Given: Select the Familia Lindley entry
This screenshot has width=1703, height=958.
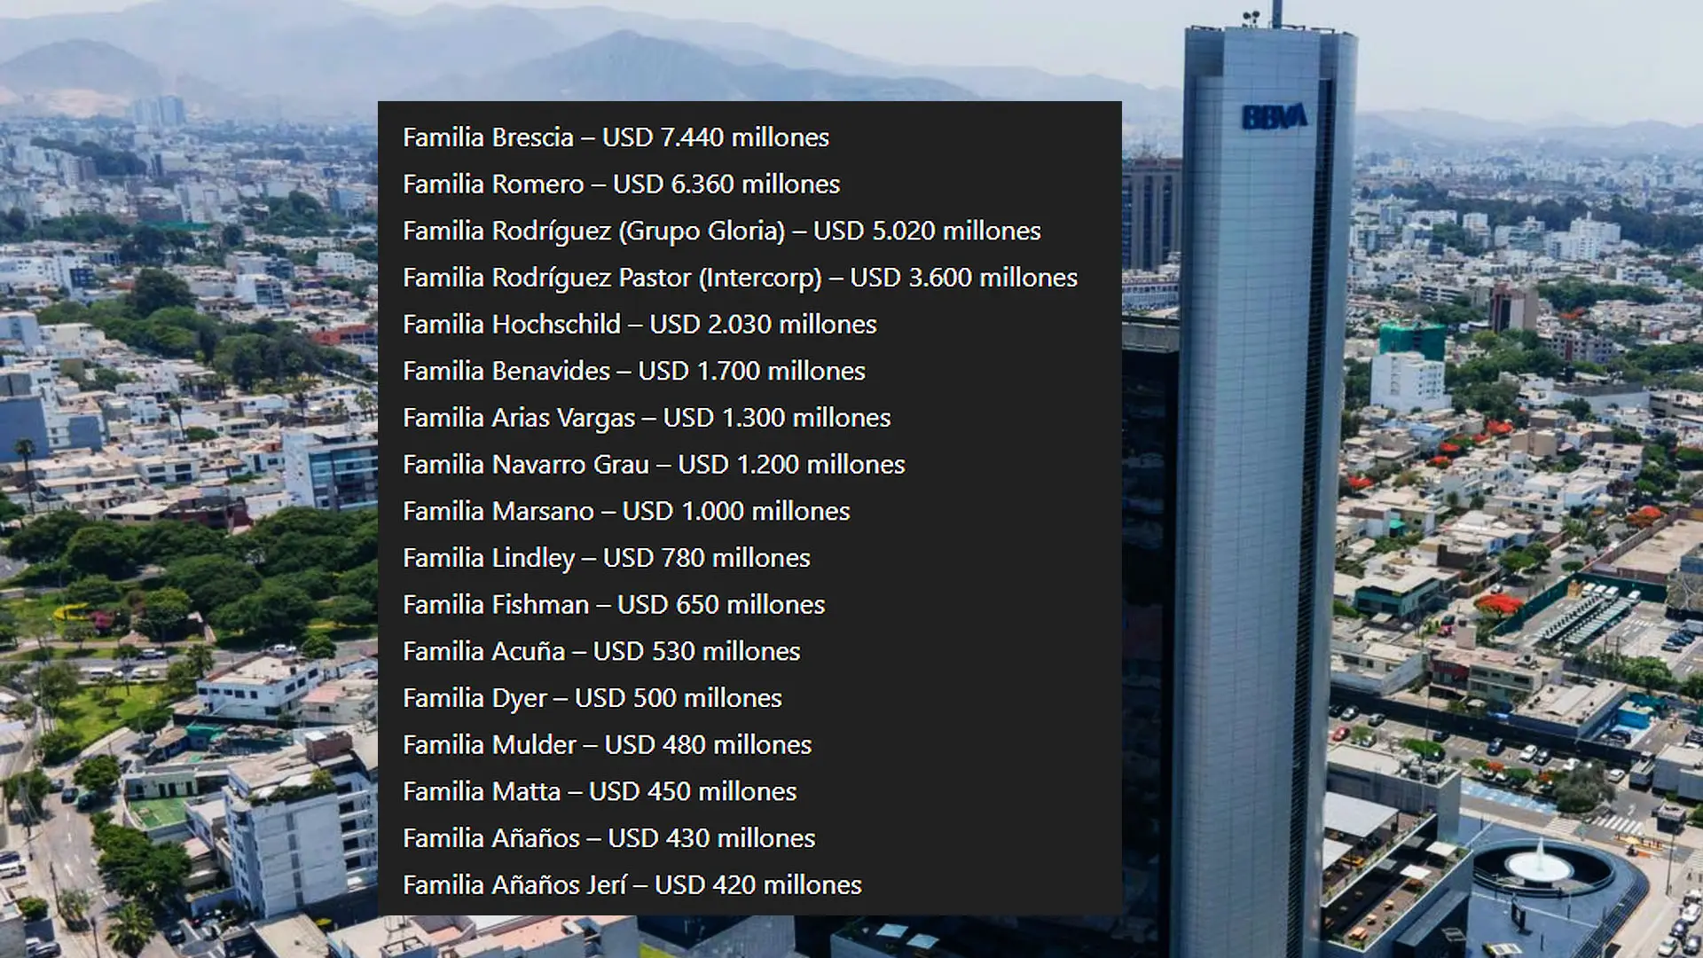Looking at the screenshot, I should pos(606,558).
